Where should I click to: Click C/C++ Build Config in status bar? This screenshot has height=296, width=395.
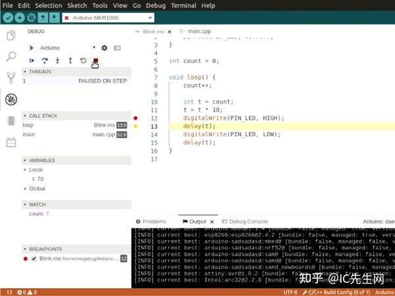336,292
